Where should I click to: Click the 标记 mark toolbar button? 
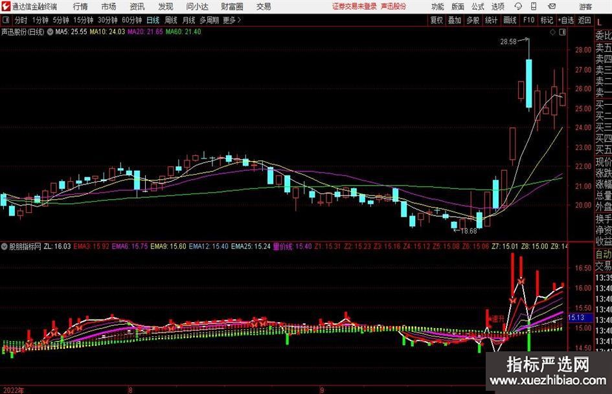click(547, 20)
